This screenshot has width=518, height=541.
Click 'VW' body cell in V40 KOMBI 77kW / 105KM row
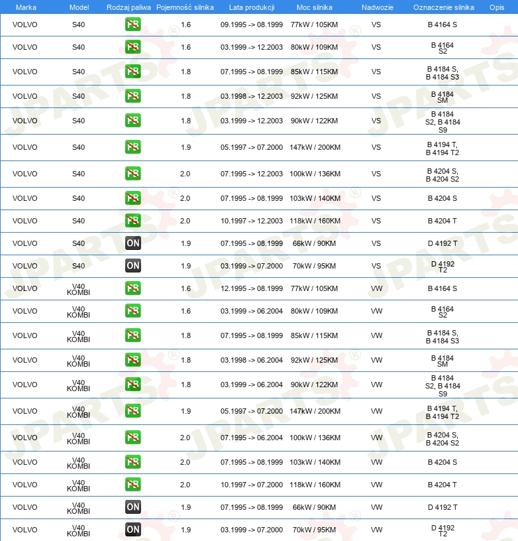click(x=376, y=288)
